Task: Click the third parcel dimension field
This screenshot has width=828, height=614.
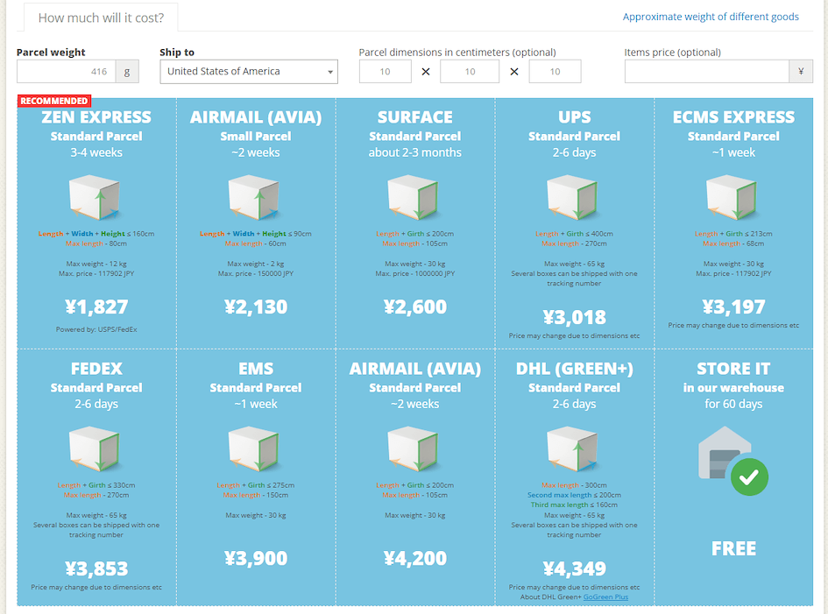Action: tap(555, 72)
